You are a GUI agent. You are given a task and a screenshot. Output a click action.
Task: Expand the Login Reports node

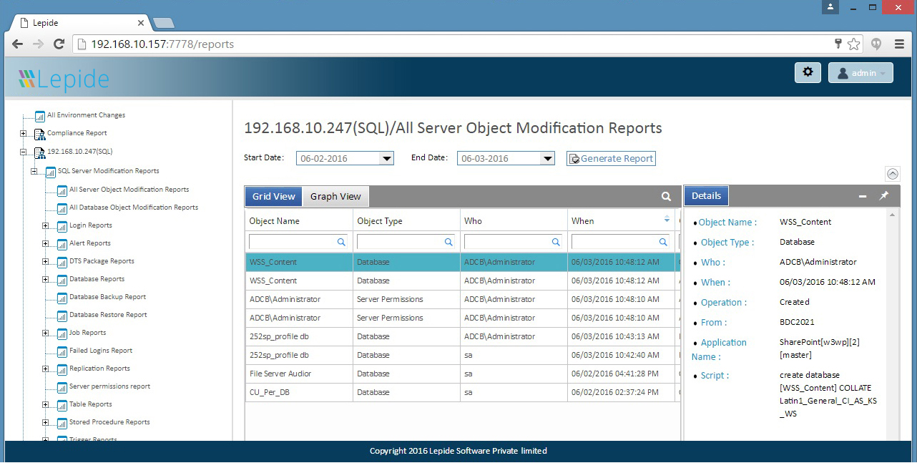click(x=46, y=225)
